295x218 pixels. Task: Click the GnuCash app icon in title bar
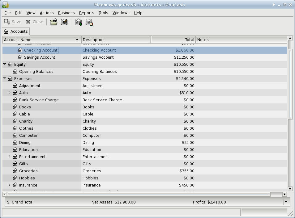[x=5, y=5]
